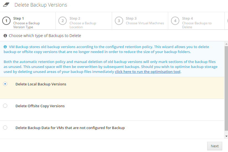Select Delete Offsite Copy Versions radio button
This screenshot has height=152, width=228.
click(x=5, y=106)
